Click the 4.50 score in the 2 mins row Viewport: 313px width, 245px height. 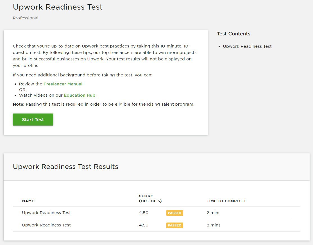click(x=144, y=213)
